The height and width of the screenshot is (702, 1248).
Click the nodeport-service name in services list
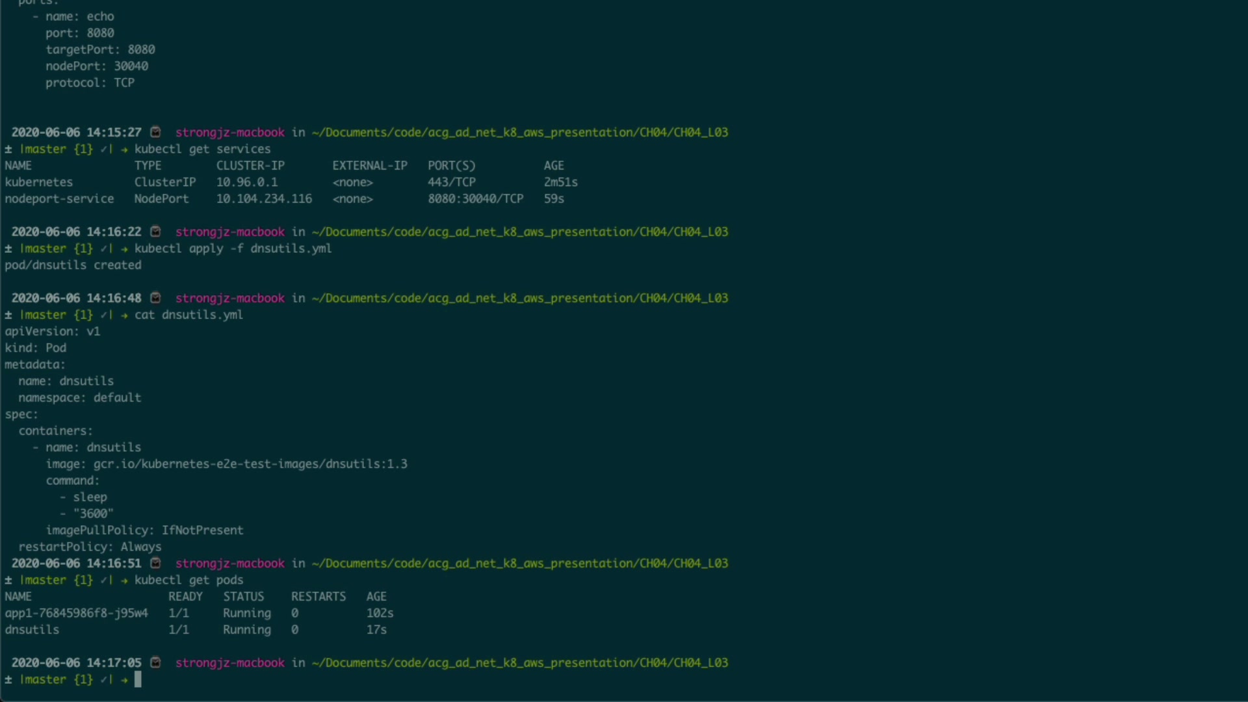[59, 198]
